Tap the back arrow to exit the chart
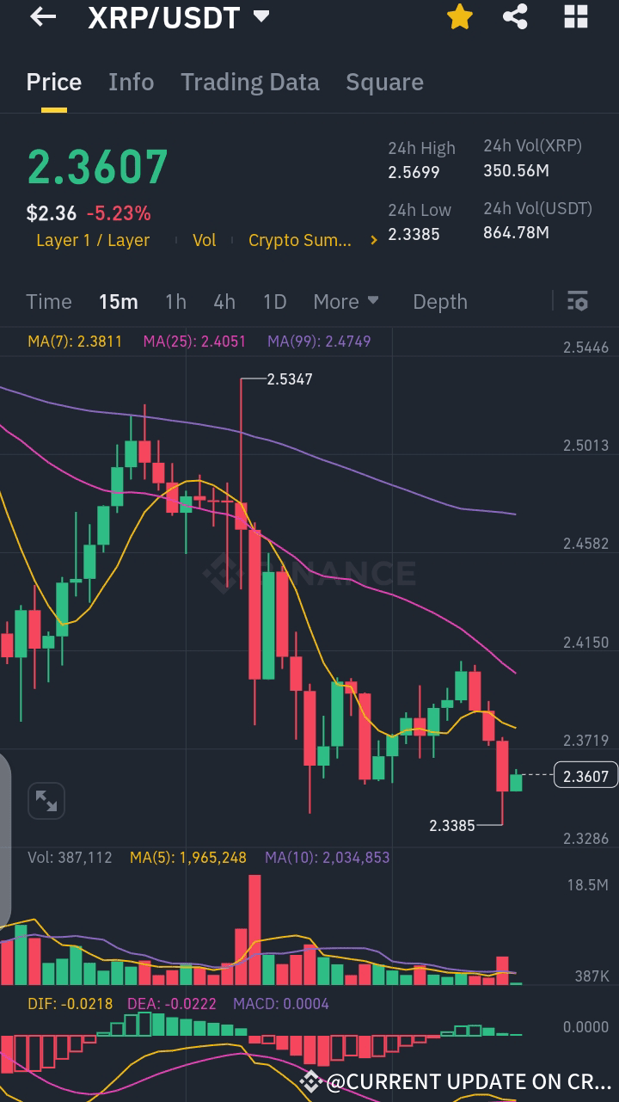Viewport: 619px width, 1102px height. [x=41, y=17]
